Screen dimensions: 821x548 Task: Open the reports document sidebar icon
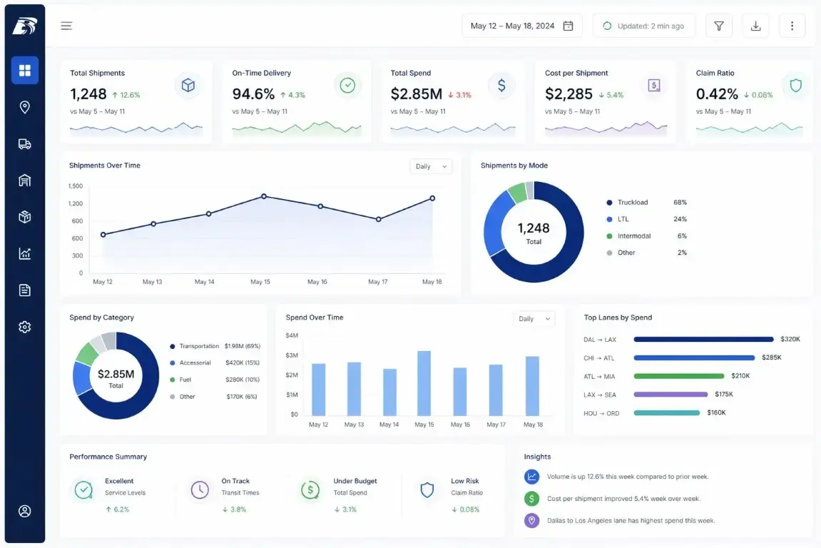(25, 290)
